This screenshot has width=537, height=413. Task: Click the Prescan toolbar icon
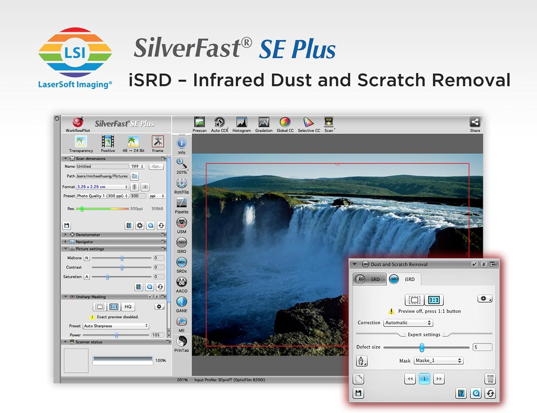[x=199, y=123]
